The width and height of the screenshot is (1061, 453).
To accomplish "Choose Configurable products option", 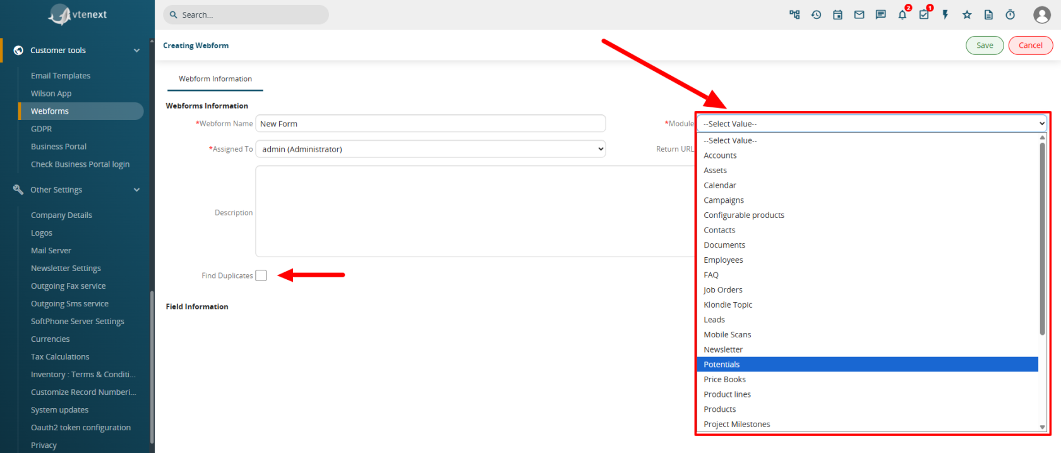I will (868, 215).
